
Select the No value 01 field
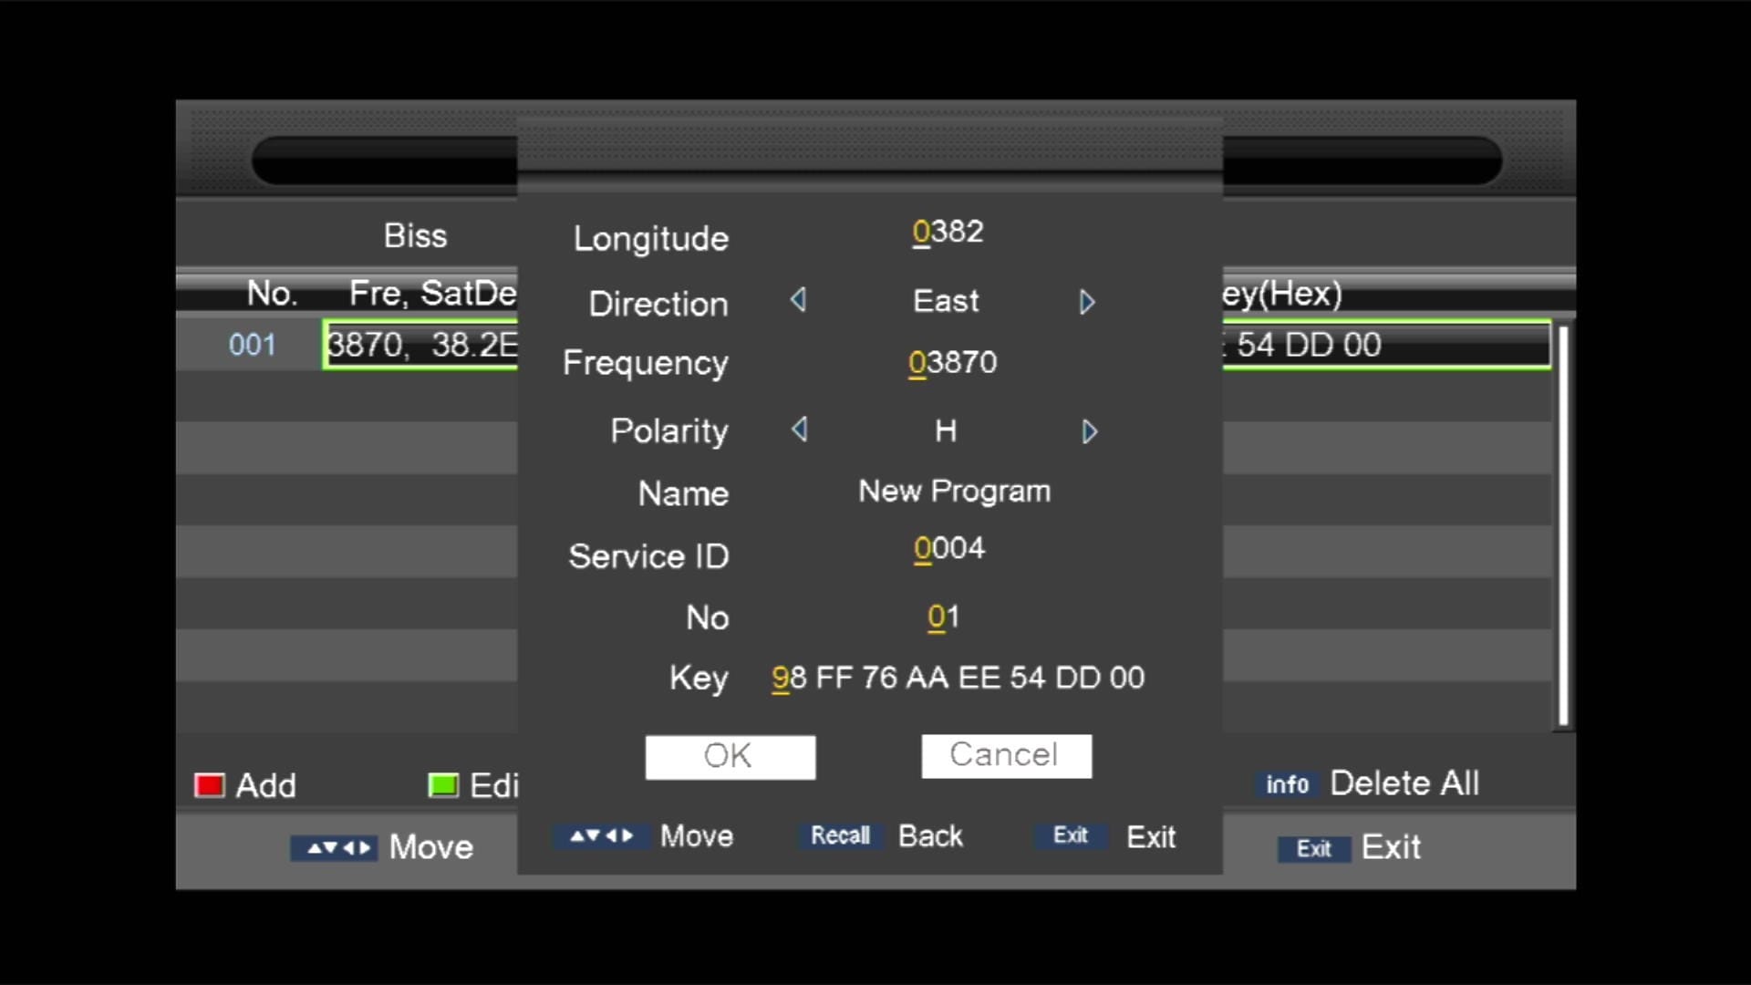click(x=943, y=617)
